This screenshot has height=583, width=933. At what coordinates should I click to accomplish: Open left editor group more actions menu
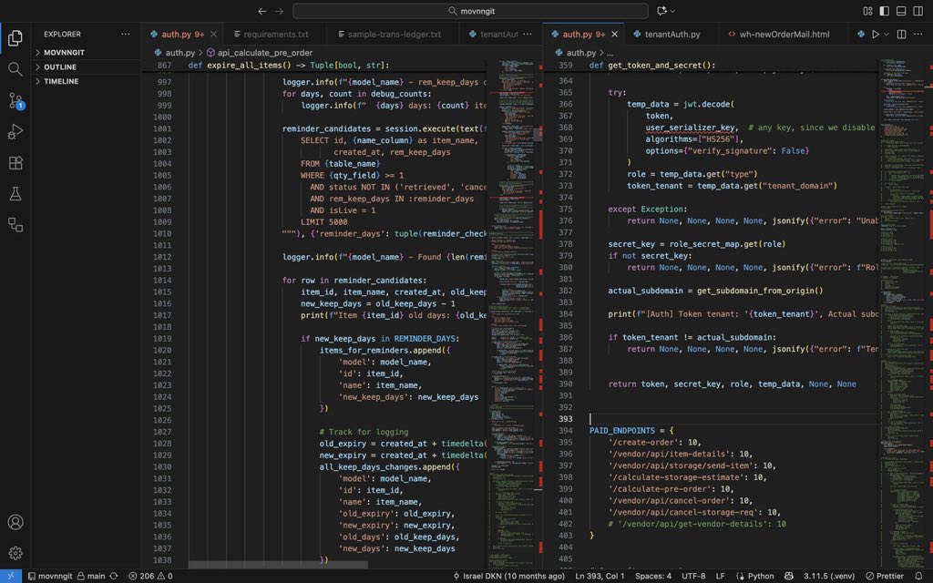click(528, 34)
